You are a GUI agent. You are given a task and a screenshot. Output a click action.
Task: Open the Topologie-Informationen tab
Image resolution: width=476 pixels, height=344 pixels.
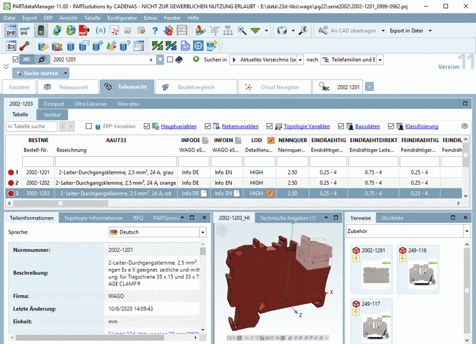[93, 218]
